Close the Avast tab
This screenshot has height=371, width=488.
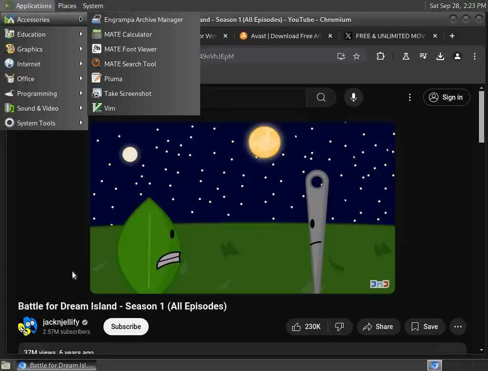330,36
